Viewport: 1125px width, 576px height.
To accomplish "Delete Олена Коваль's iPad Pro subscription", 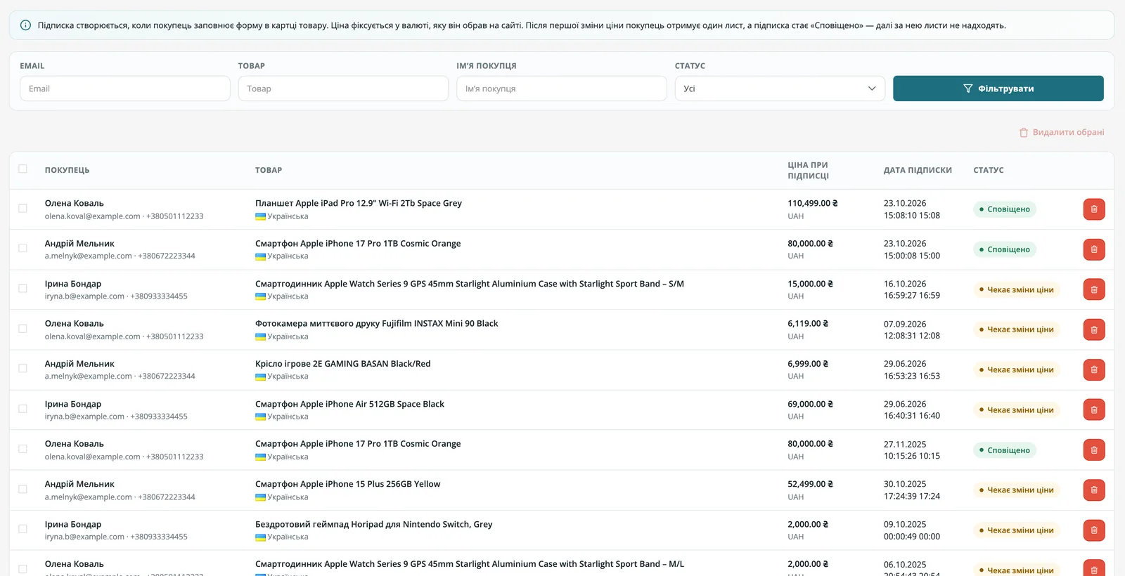I will [1094, 209].
